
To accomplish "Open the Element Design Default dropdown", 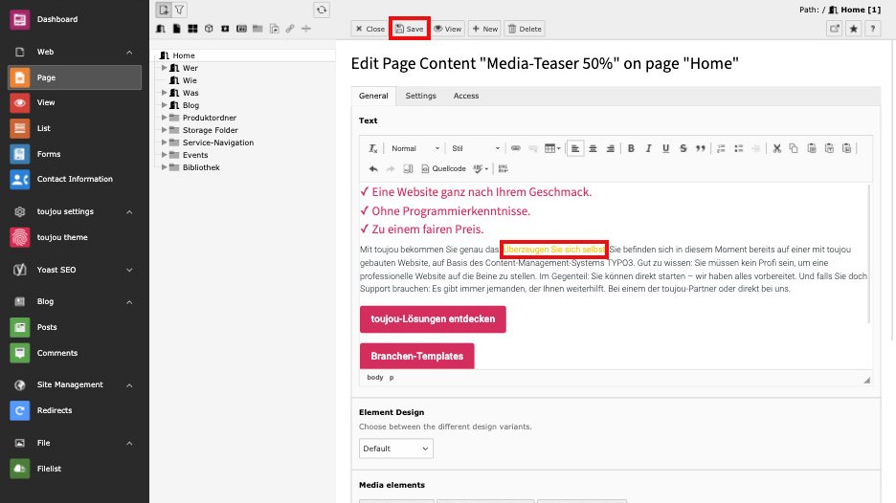I will 396,448.
